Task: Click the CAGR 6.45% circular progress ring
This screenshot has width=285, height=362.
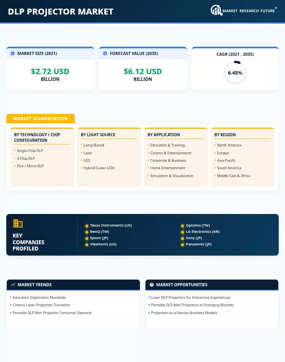Action: point(235,73)
